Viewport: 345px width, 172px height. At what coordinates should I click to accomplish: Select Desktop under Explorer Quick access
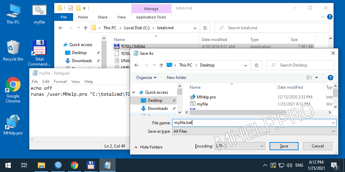pyautogui.click(x=79, y=53)
